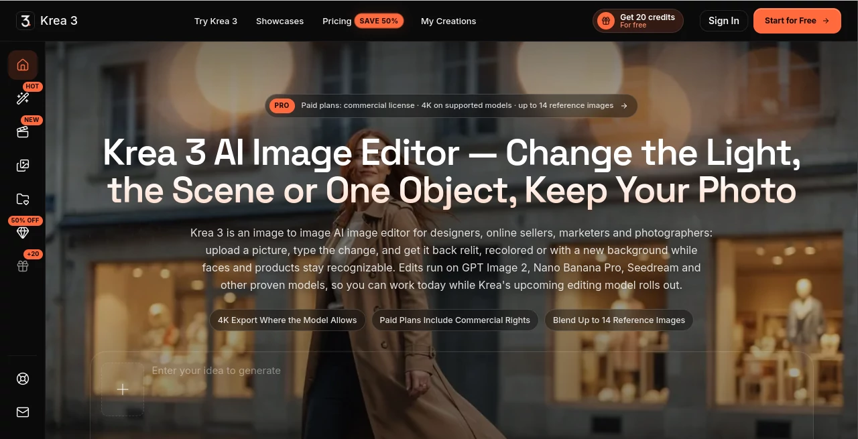Click the arrow on the PRO banner
This screenshot has width=858, height=439.
(x=624, y=106)
